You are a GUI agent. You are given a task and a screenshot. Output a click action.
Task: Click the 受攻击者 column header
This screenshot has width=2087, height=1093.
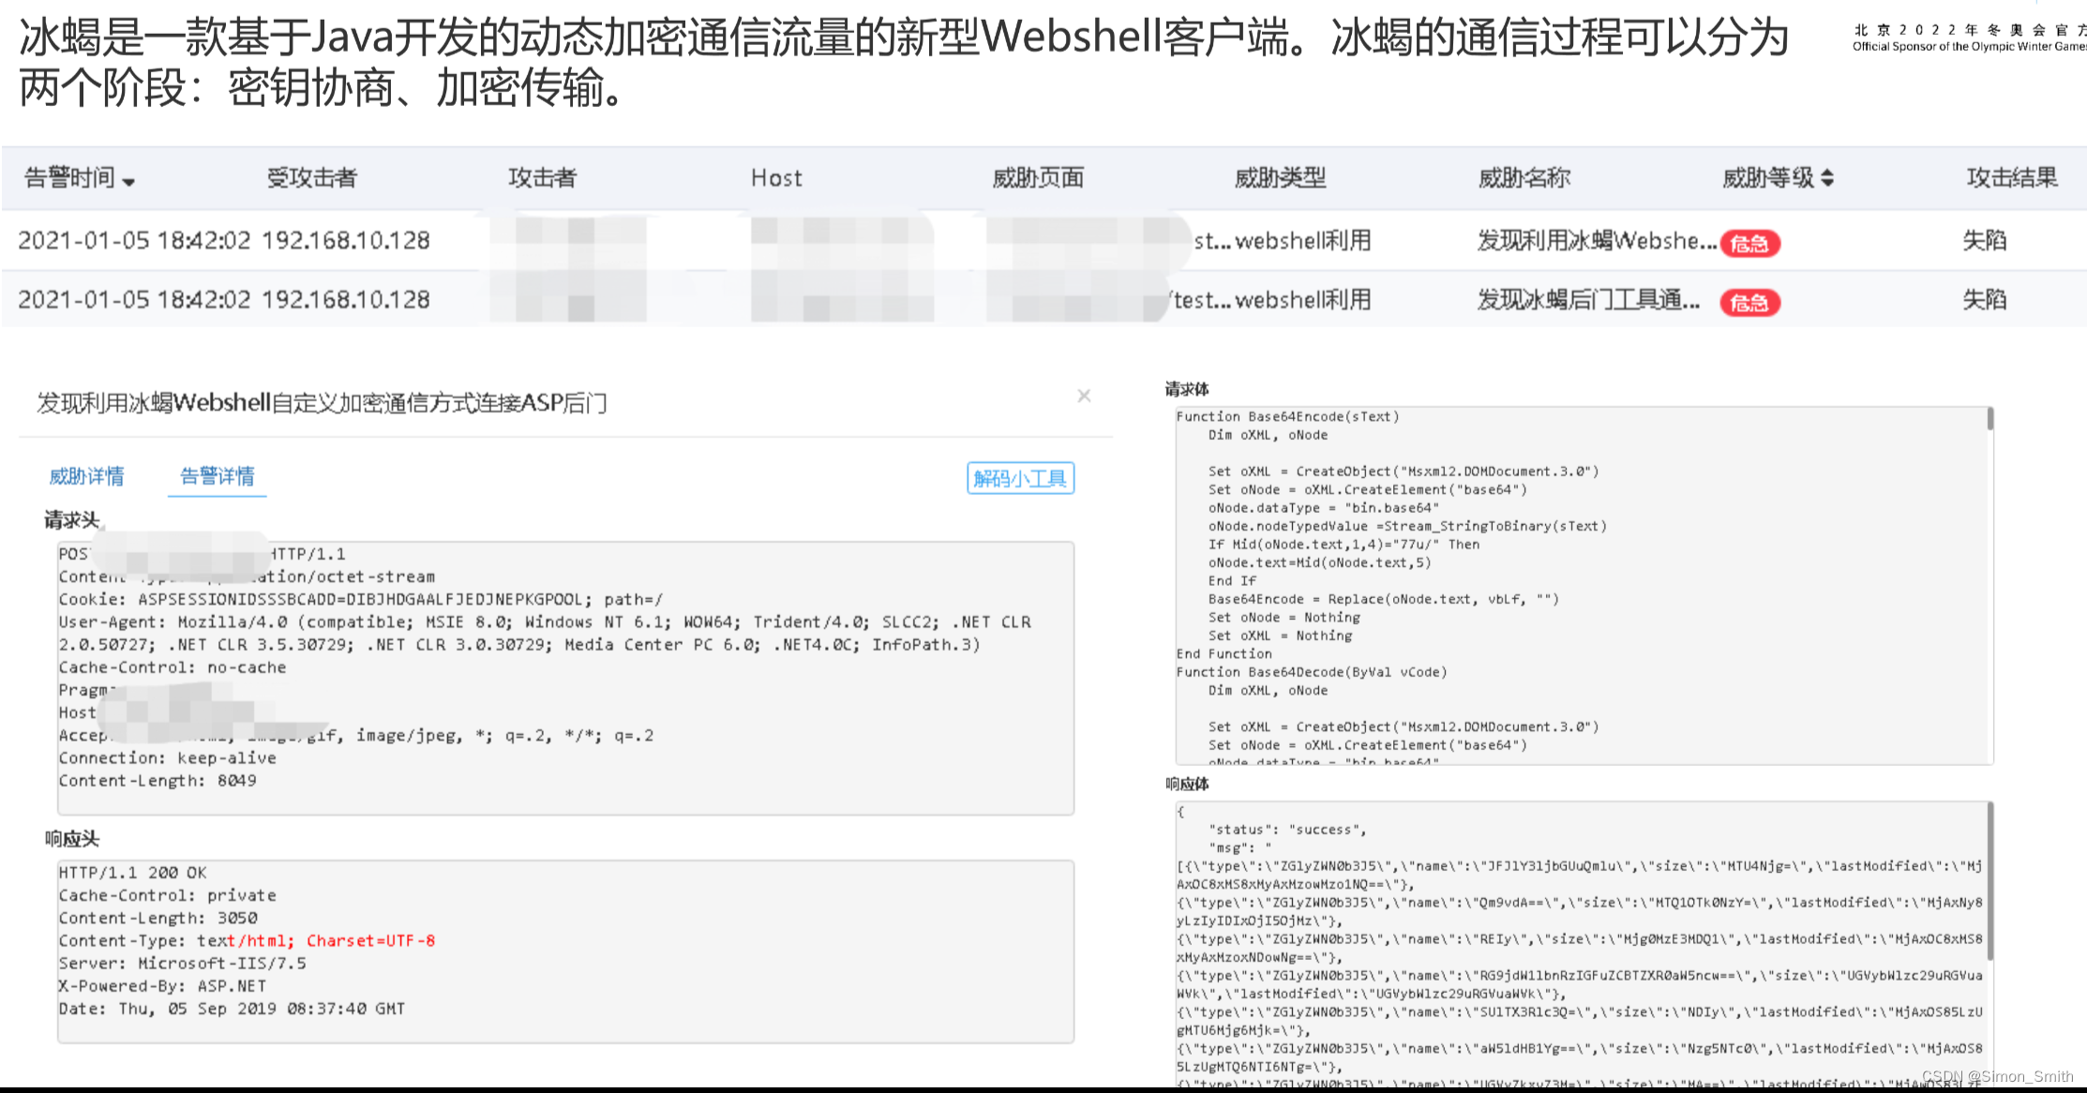(x=311, y=177)
